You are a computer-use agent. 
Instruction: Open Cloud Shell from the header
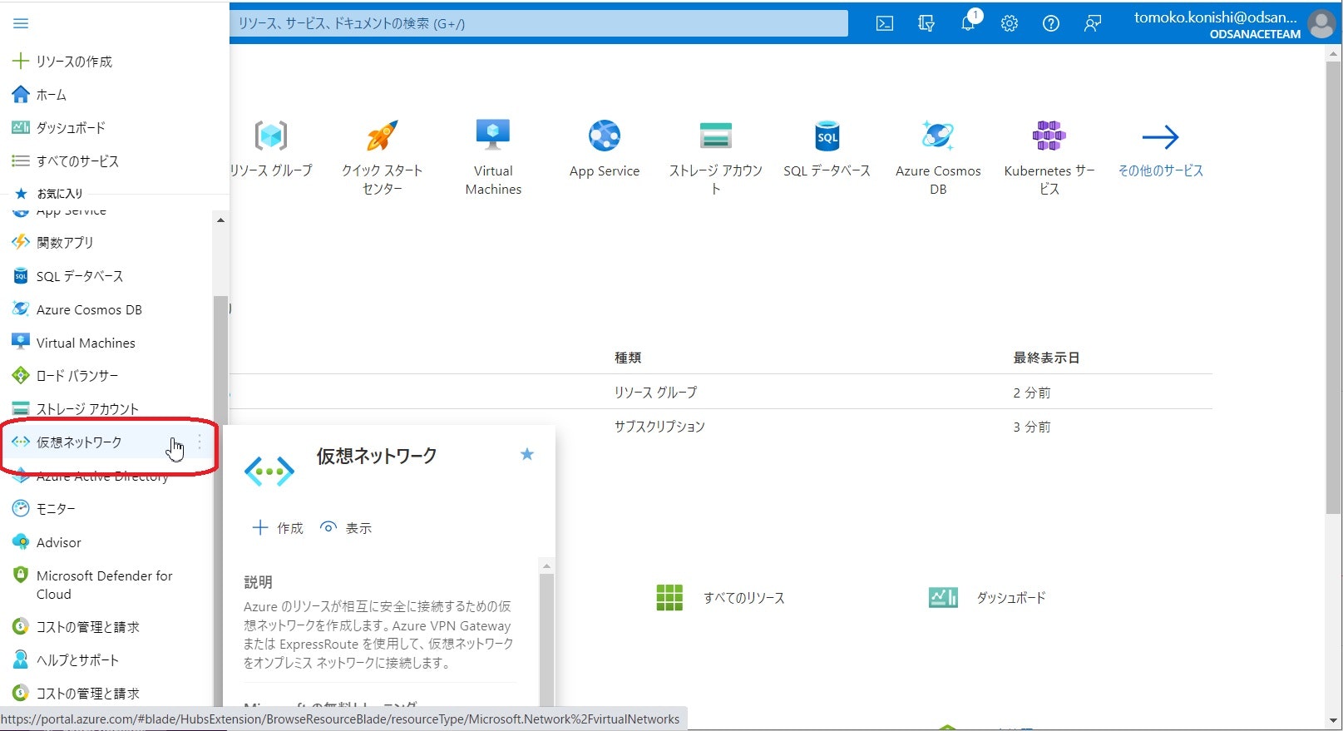click(885, 23)
